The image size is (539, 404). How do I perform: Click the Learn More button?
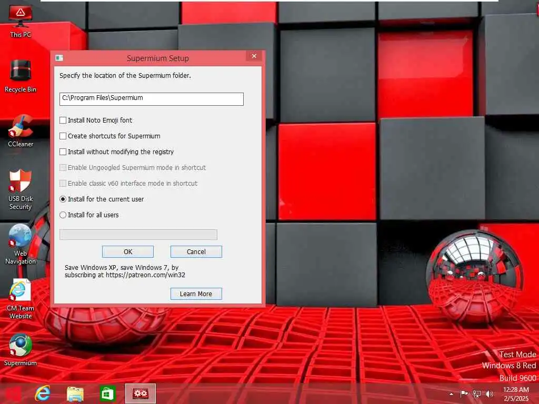(x=196, y=294)
